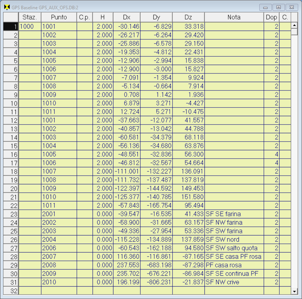Image resolution: width=302 pixels, height=299 pixels.
Task: Select row header 32
Action: tap(11, 291)
